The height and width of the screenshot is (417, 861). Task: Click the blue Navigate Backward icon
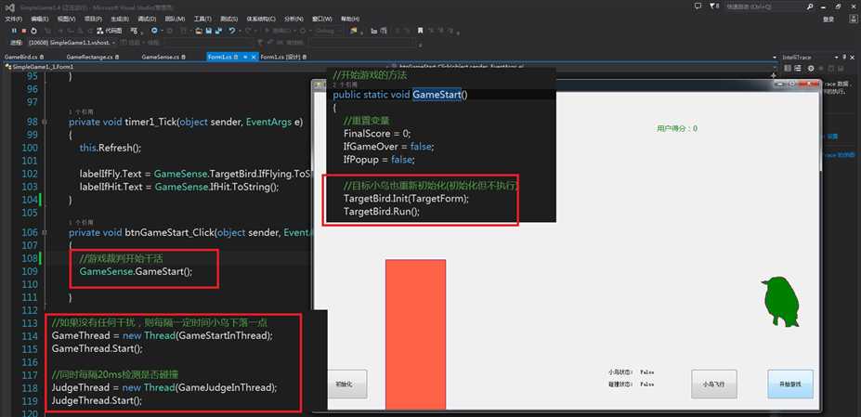tap(154, 31)
